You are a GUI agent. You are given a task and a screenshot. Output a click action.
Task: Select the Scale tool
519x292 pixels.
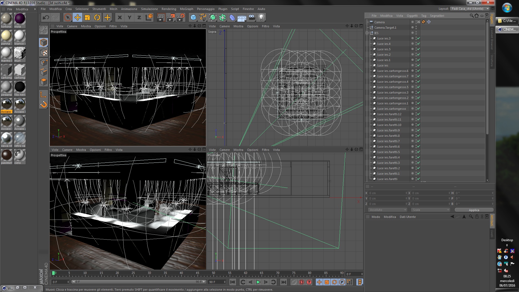coord(87,18)
